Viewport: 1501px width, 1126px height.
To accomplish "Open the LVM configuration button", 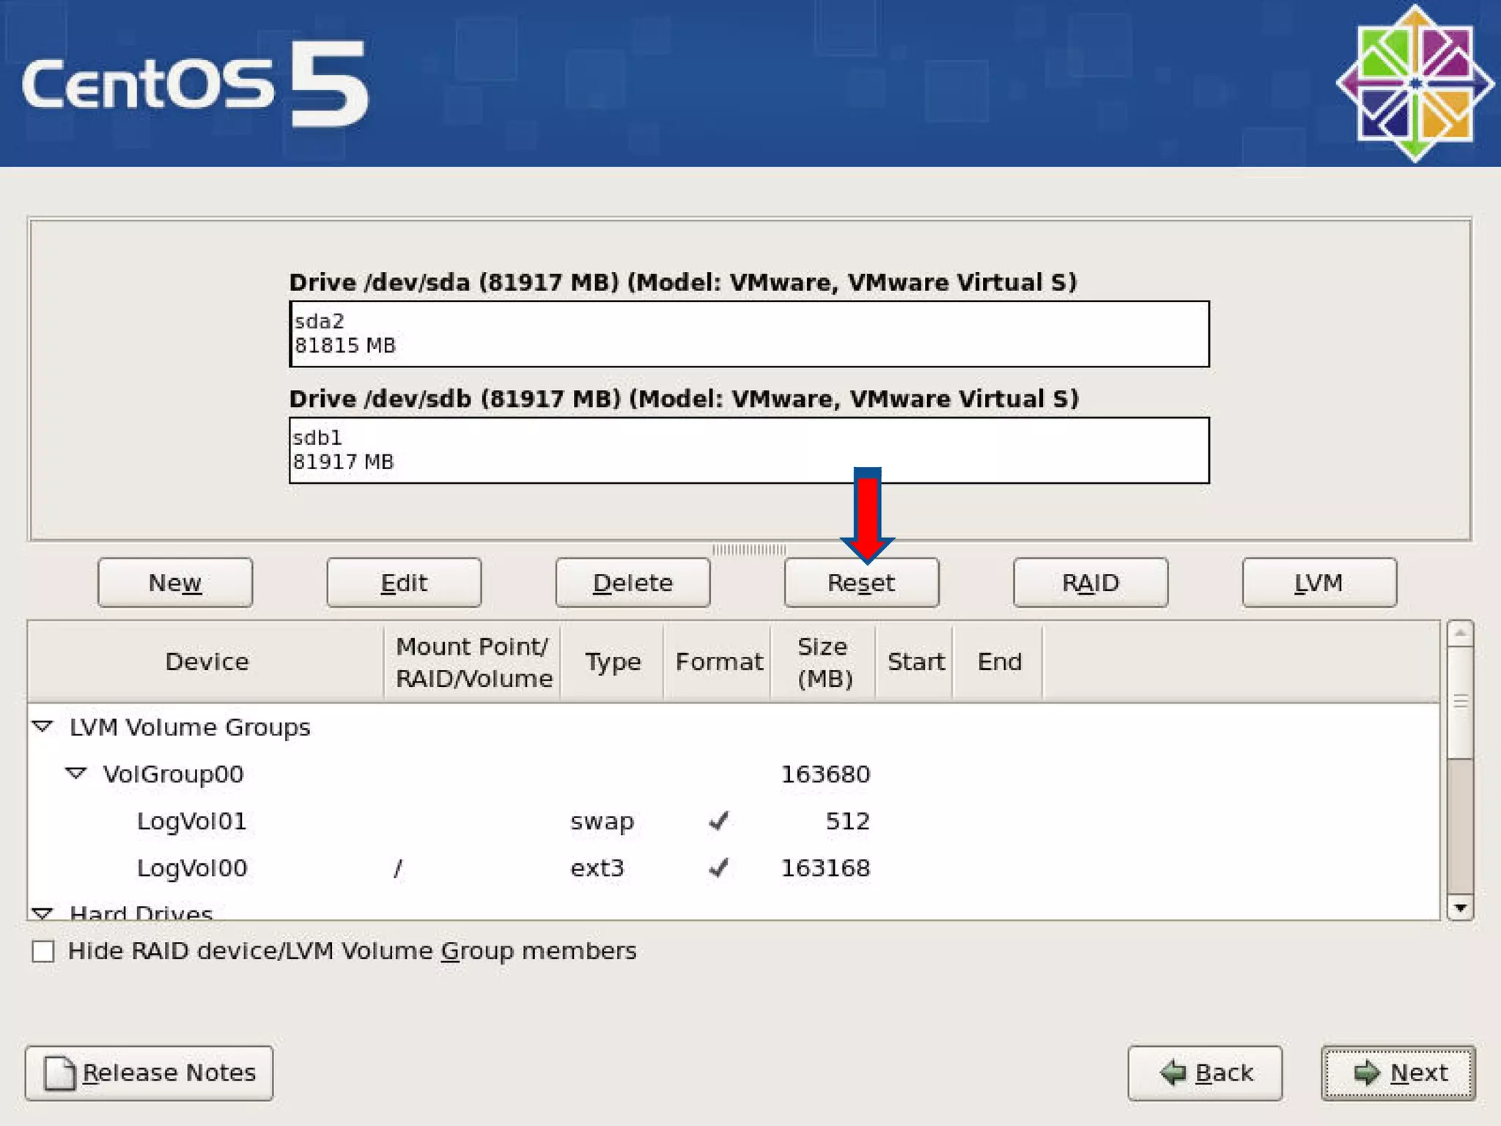I will (x=1319, y=583).
